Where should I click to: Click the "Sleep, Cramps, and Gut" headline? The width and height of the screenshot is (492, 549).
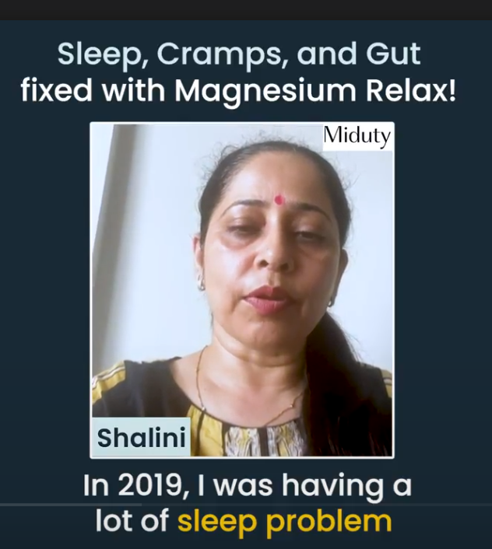(x=239, y=54)
